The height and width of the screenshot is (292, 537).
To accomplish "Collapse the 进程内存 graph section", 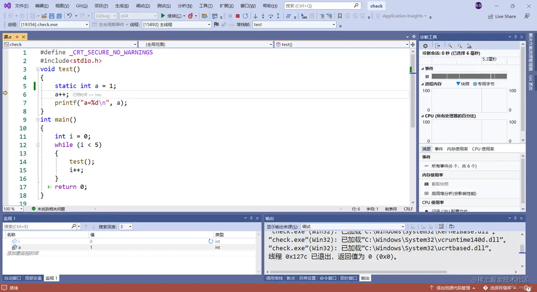I will coord(423,84).
